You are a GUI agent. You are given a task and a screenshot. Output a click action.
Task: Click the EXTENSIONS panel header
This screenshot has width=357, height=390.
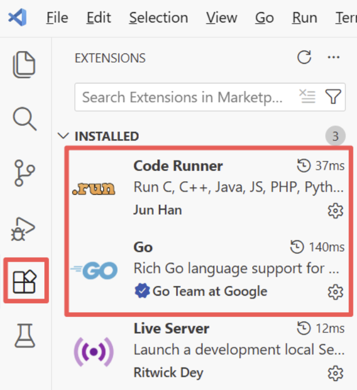point(110,58)
